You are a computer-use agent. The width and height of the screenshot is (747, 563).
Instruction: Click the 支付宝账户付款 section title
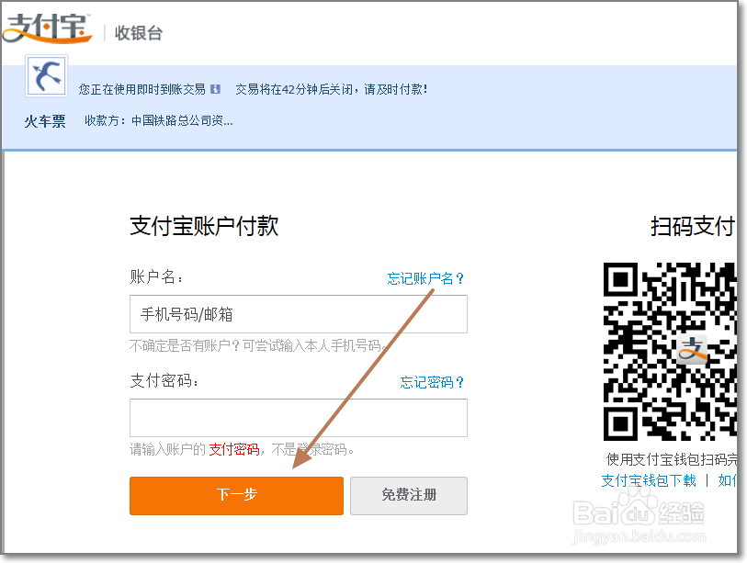click(202, 226)
